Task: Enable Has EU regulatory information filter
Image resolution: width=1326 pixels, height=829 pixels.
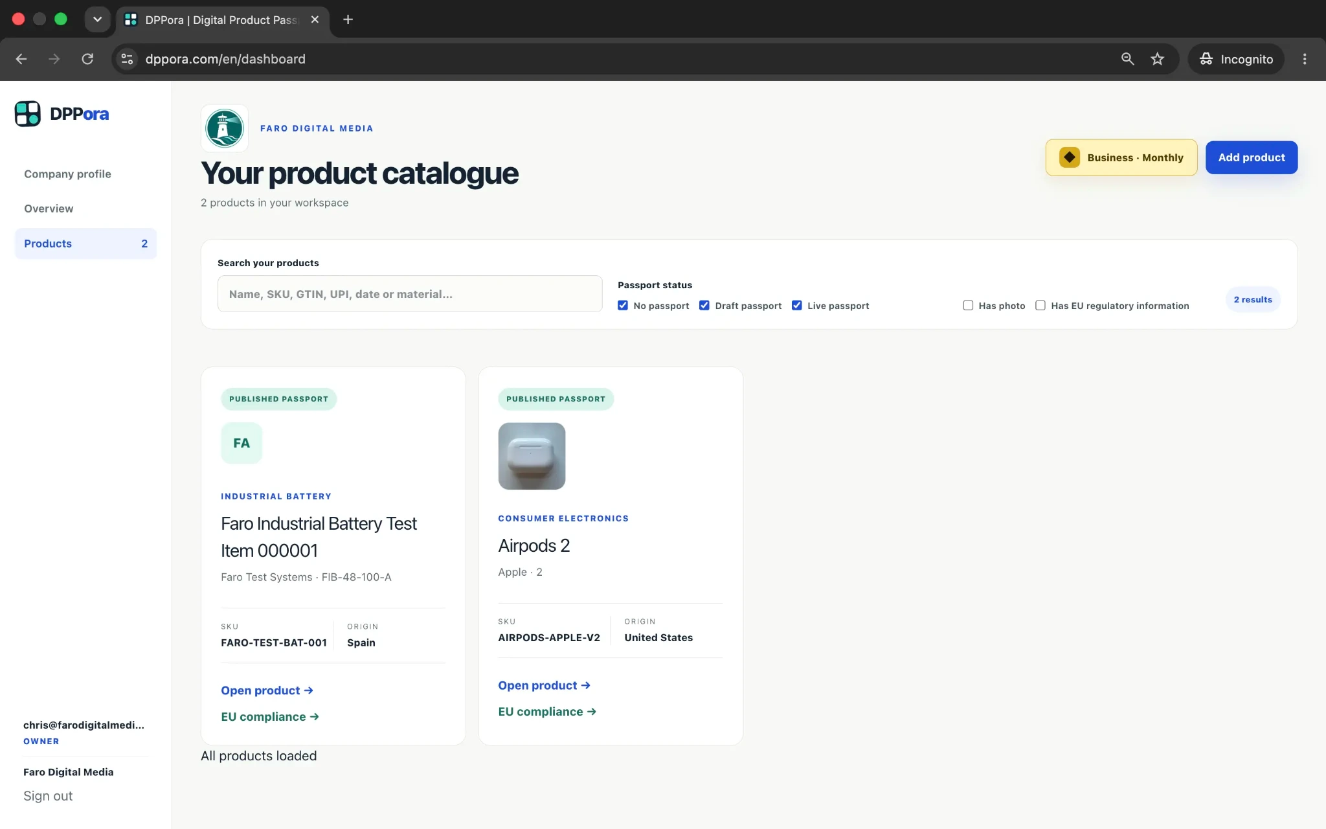Action: [1040, 305]
